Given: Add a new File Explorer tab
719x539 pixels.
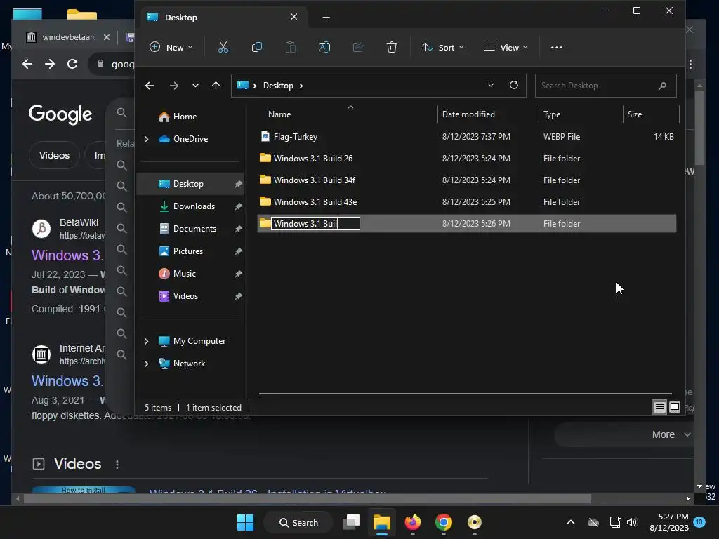Looking at the screenshot, I should (326, 18).
